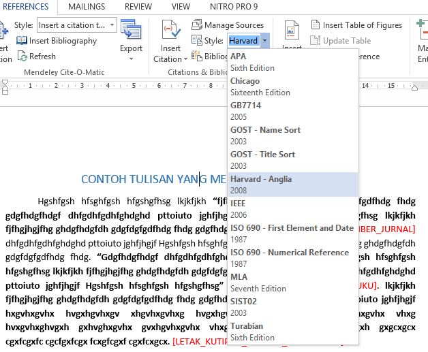Switch to the Mailings tab
The width and height of the screenshot is (428, 352).
[x=87, y=7]
